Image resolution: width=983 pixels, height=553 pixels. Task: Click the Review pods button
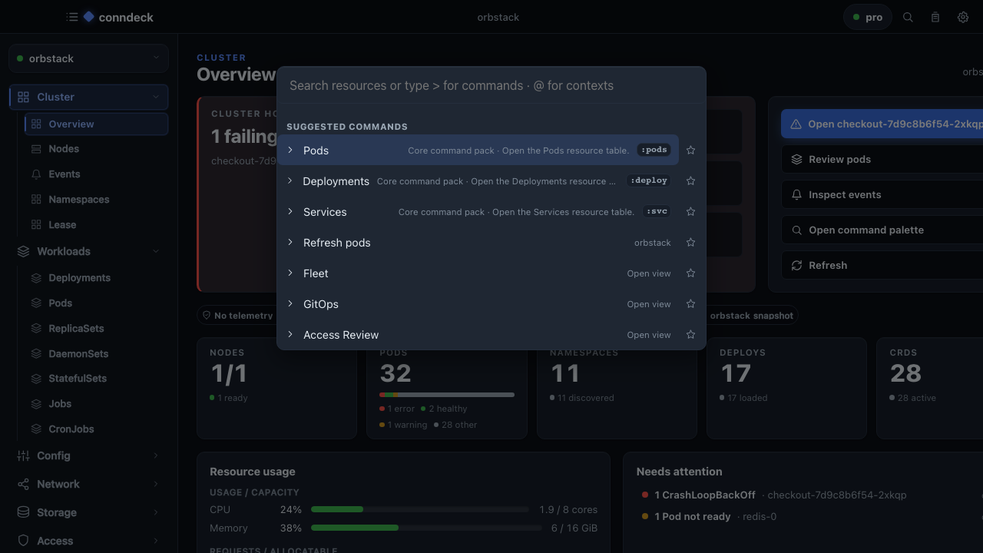(x=882, y=159)
